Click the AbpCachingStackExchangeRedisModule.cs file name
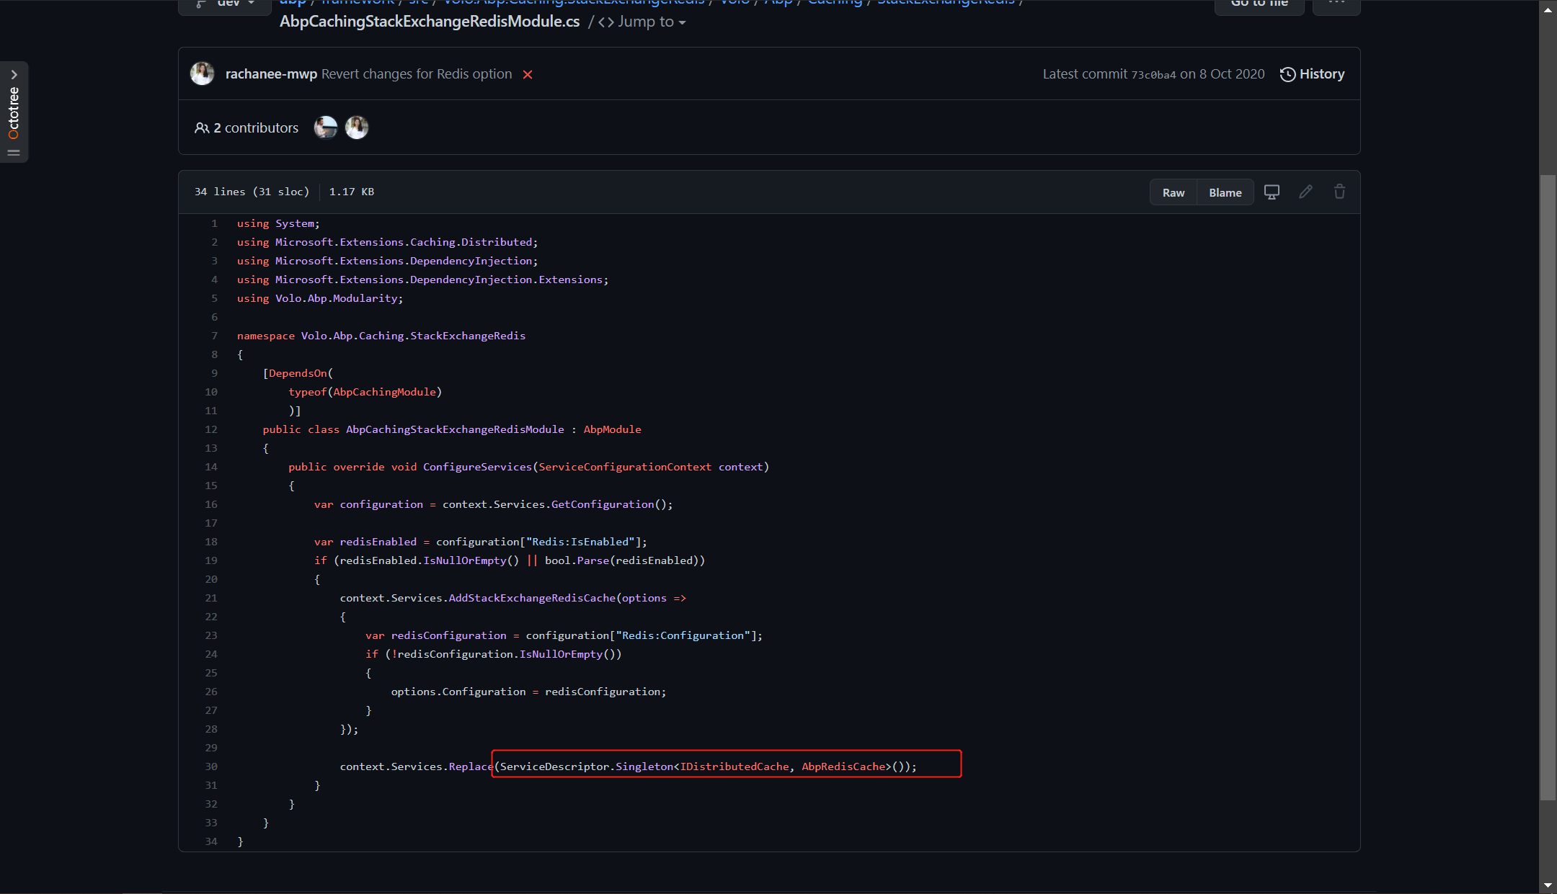 (430, 22)
